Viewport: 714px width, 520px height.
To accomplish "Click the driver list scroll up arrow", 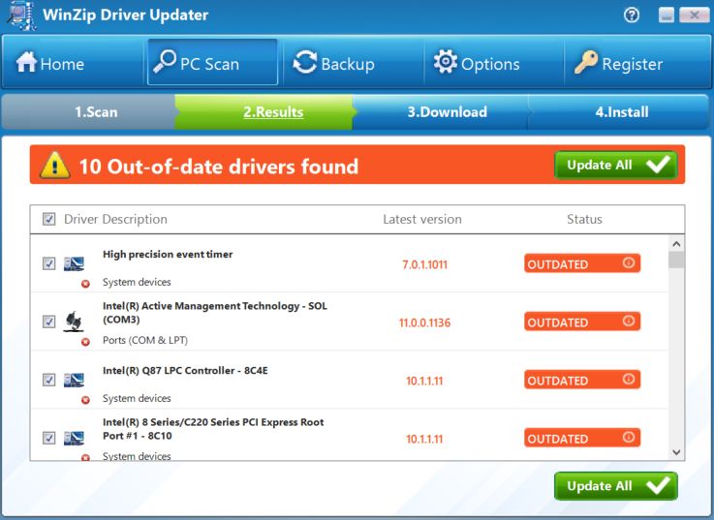I will pos(676,244).
